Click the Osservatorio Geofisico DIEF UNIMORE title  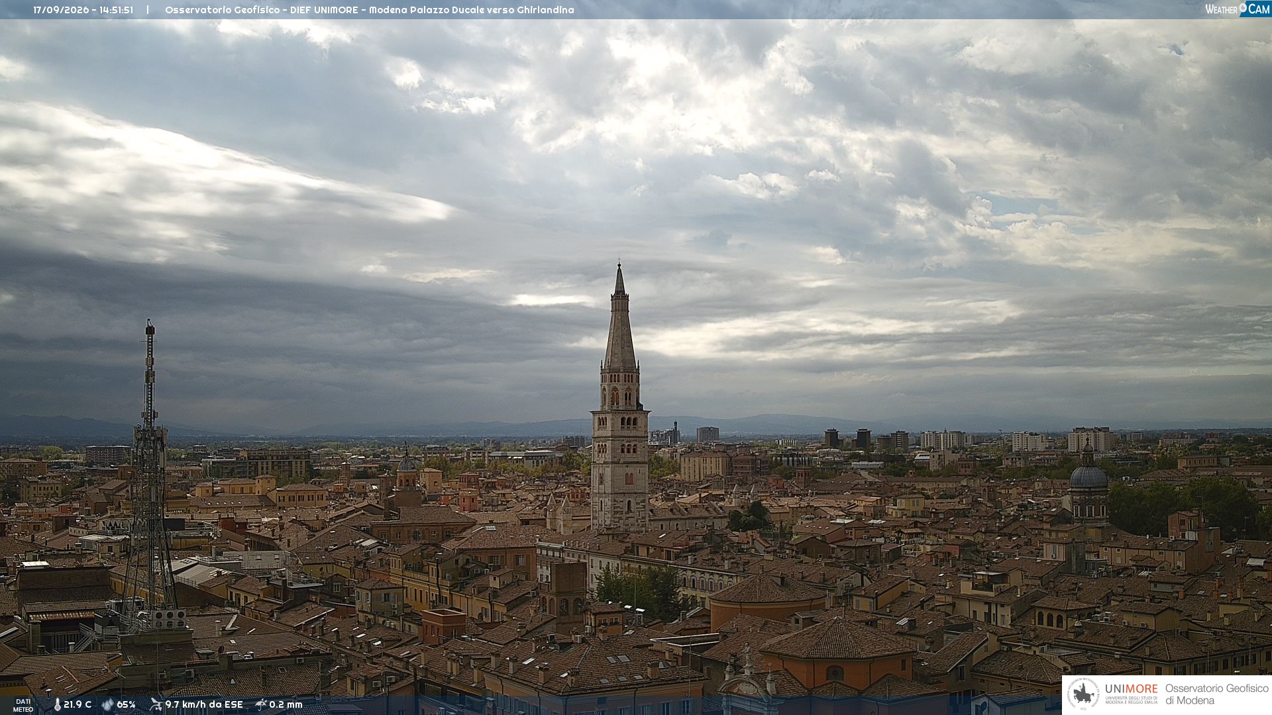[370, 10]
